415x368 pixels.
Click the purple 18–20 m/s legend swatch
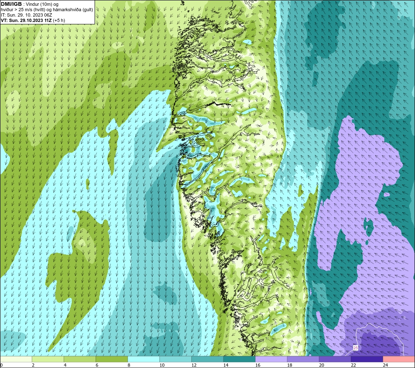pyautogui.click(x=303, y=359)
